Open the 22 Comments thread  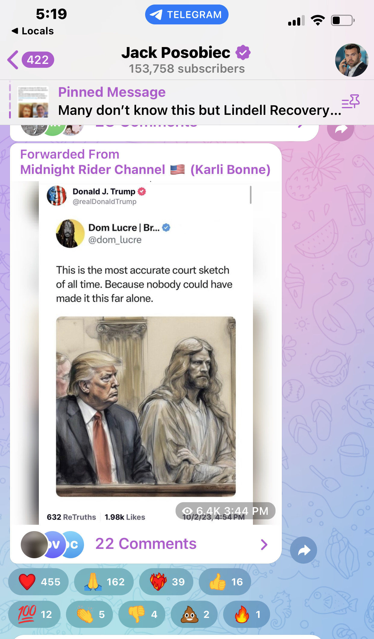[146, 544]
